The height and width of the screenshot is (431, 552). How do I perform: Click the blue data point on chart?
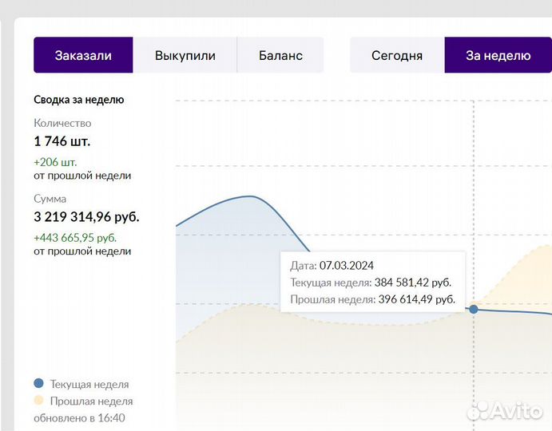click(x=474, y=309)
